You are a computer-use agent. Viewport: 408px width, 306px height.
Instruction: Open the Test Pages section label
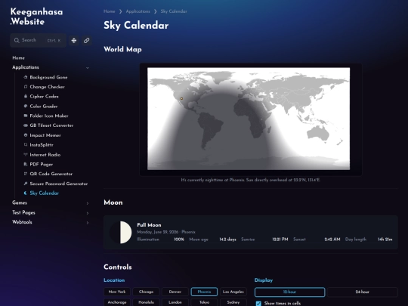23,212
